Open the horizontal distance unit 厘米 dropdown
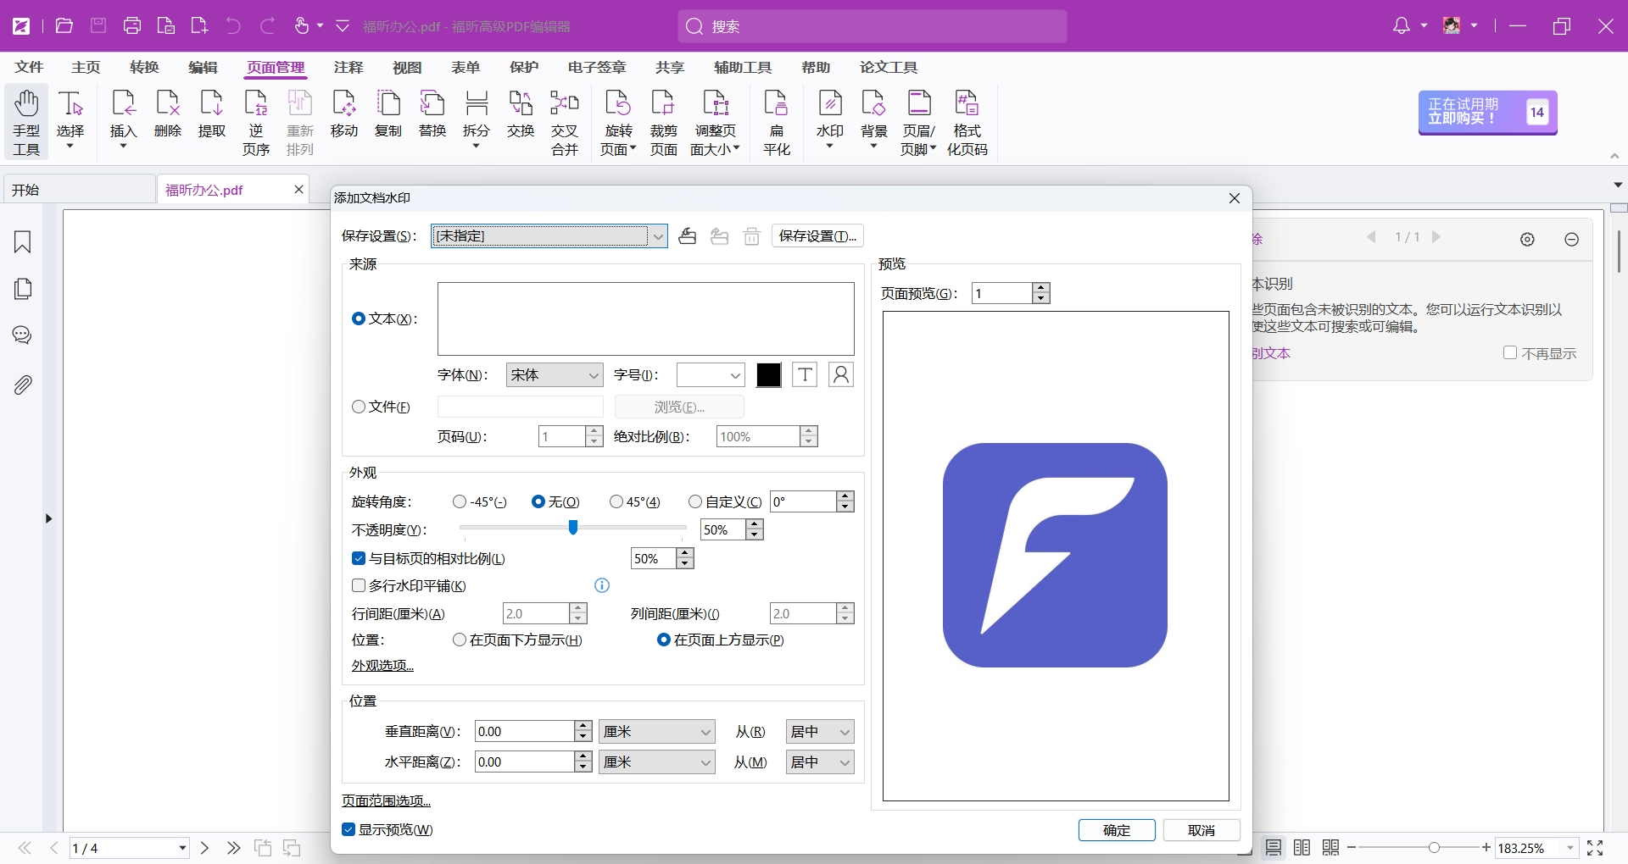 tap(657, 762)
